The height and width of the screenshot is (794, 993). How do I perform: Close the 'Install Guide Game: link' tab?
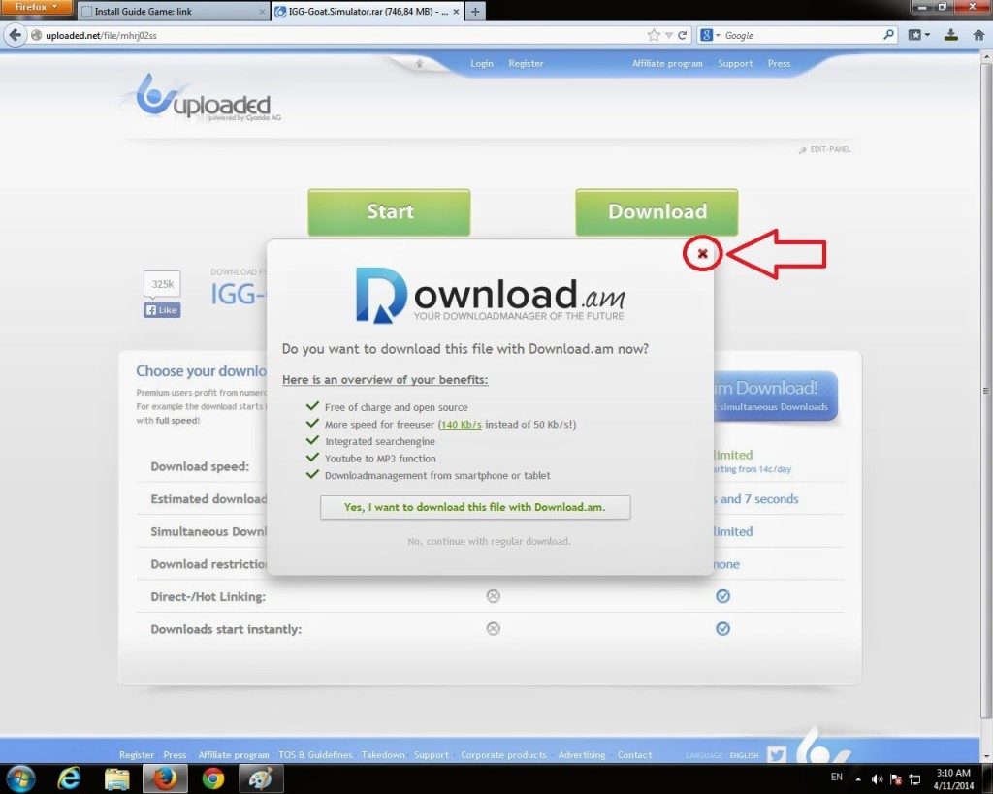pyautogui.click(x=262, y=12)
